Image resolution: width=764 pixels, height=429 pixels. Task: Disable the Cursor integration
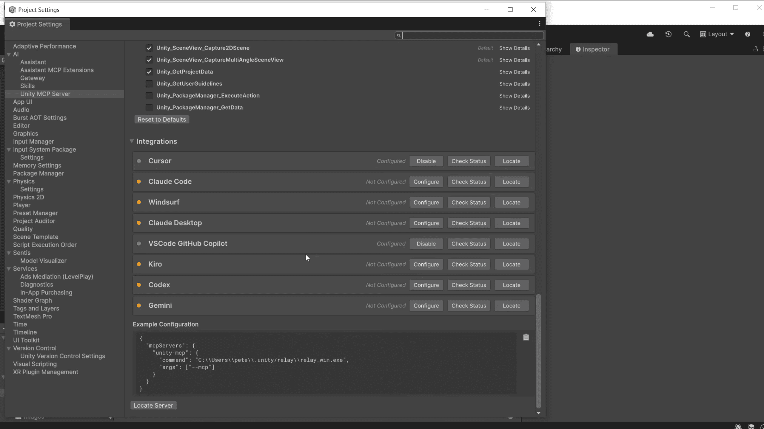point(426,161)
